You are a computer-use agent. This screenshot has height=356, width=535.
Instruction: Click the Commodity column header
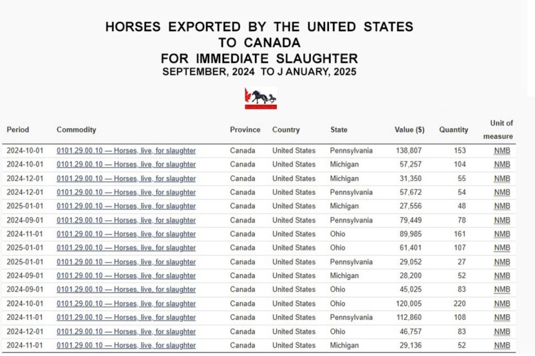[76, 130]
